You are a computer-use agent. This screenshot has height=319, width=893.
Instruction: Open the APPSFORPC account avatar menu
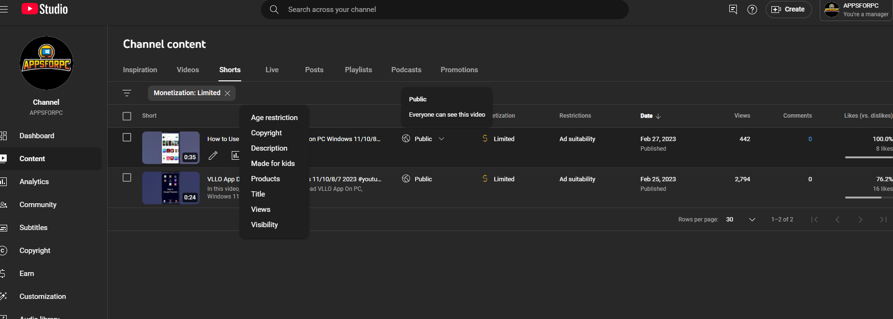(832, 10)
